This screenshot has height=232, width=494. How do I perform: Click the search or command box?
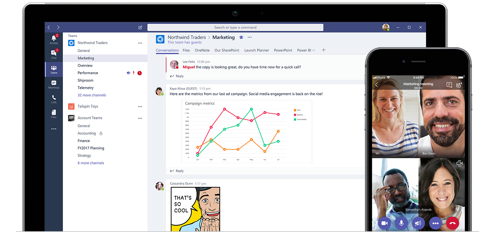(235, 27)
